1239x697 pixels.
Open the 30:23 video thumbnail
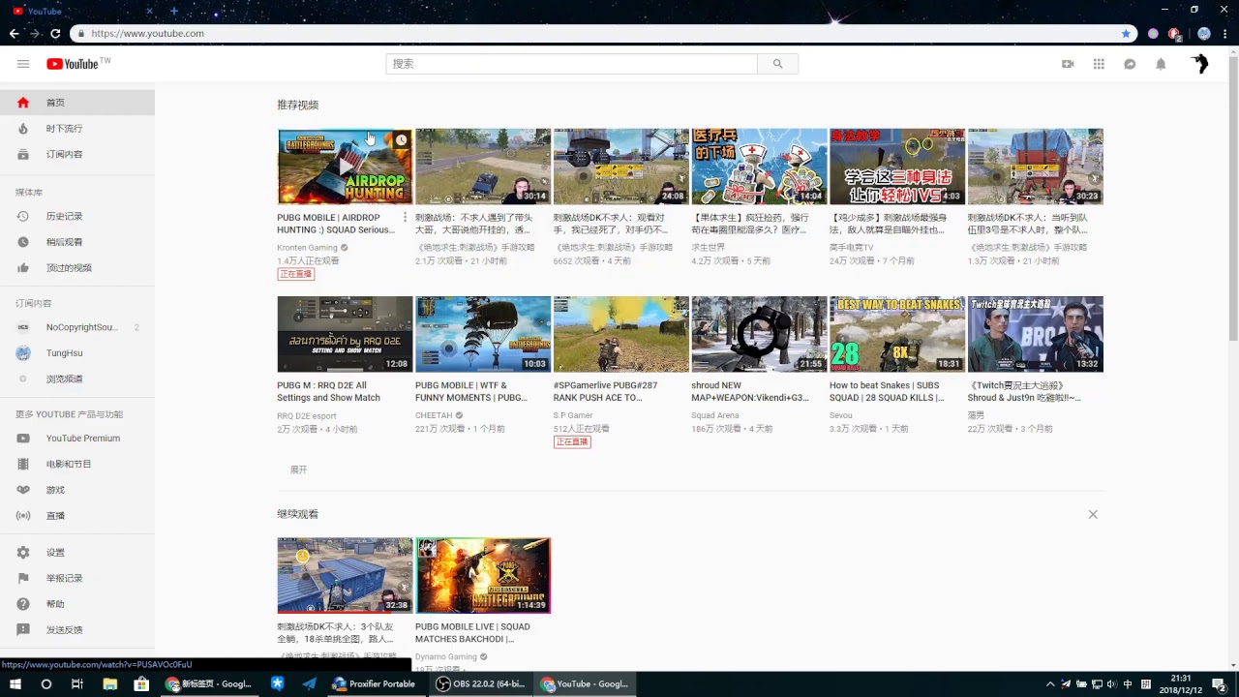click(1036, 167)
